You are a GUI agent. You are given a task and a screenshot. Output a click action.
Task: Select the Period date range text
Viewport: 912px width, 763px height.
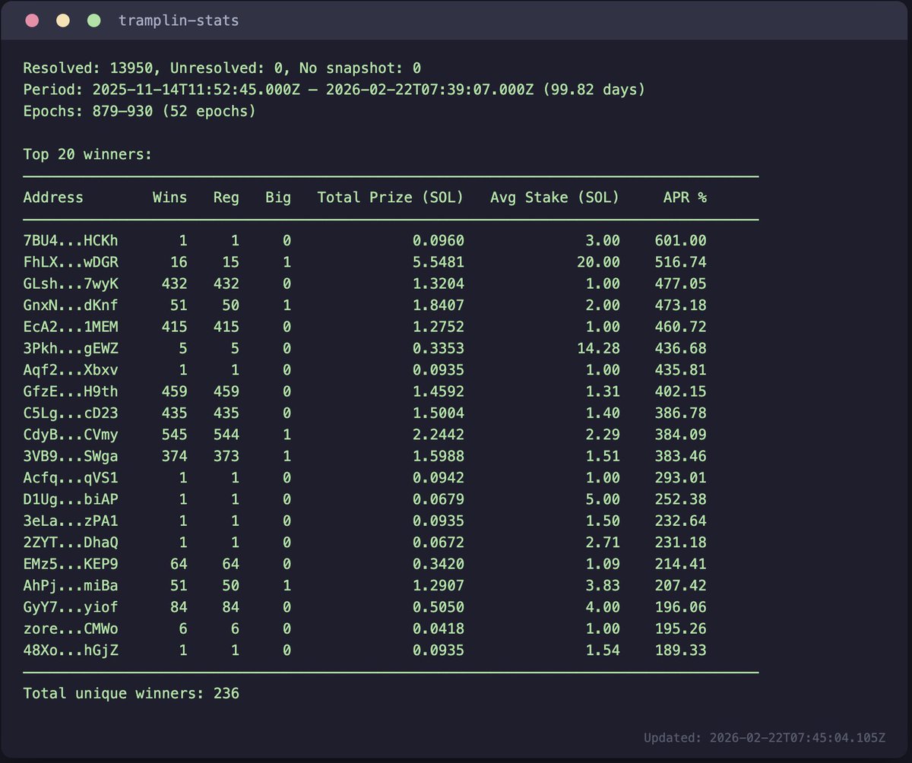point(334,90)
